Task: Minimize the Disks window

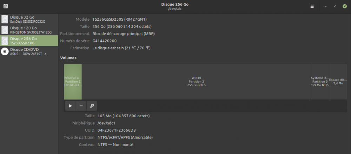Action: 326,6
